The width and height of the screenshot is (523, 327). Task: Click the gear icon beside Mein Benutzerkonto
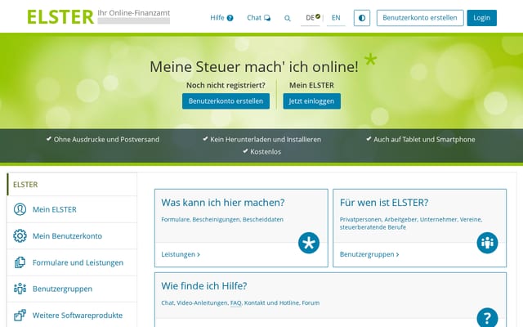pyautogui.click(x=20, y=236)
